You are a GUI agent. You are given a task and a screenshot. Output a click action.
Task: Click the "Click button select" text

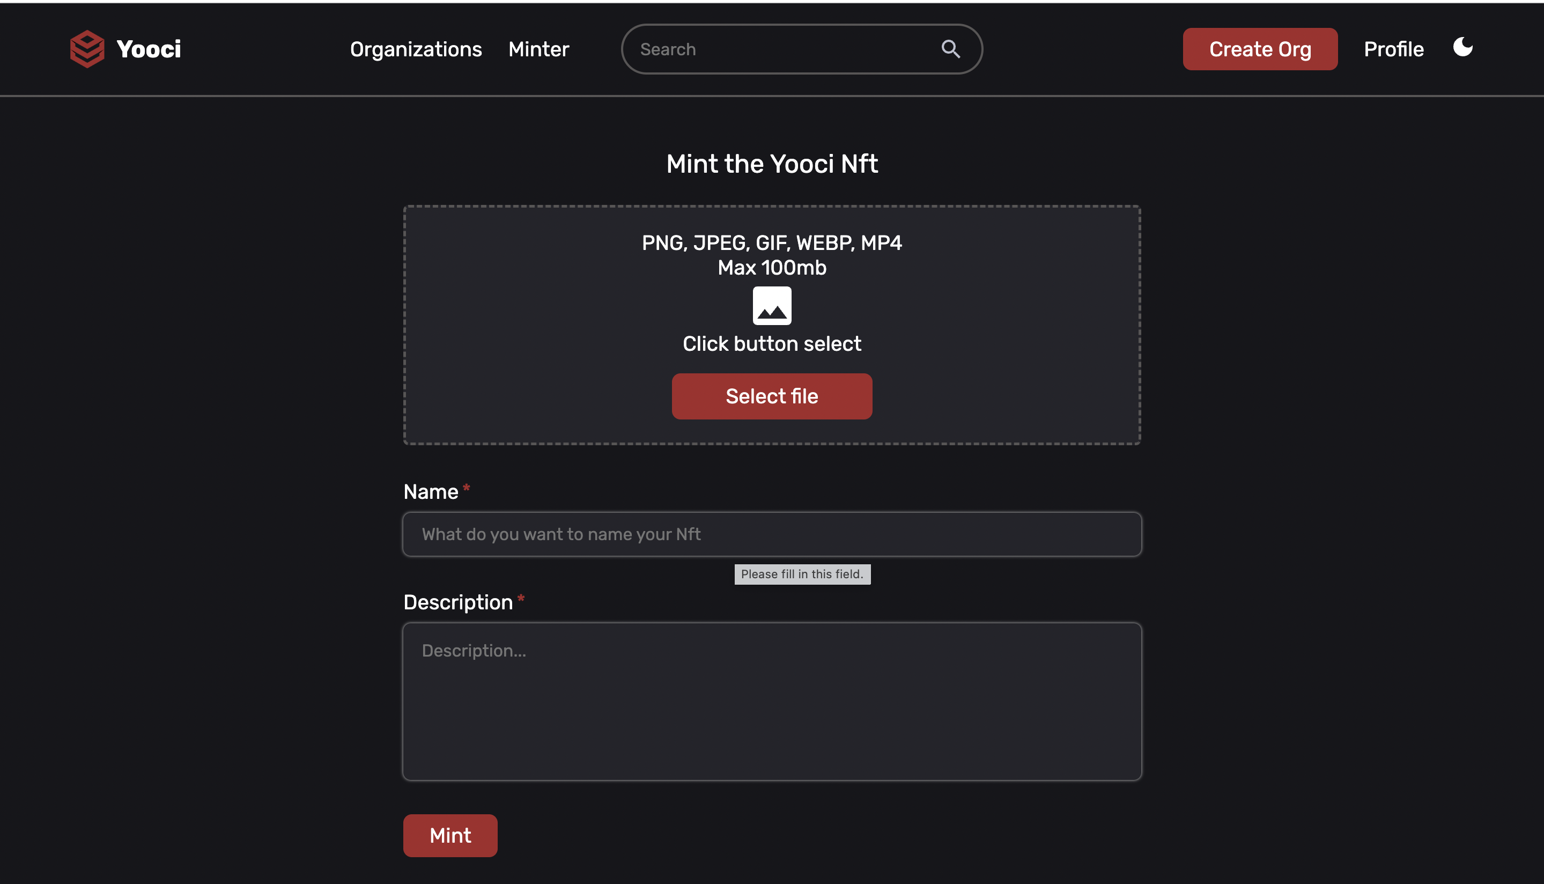point(772,344)
